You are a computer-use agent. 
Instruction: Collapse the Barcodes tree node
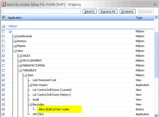click(31, 105)
